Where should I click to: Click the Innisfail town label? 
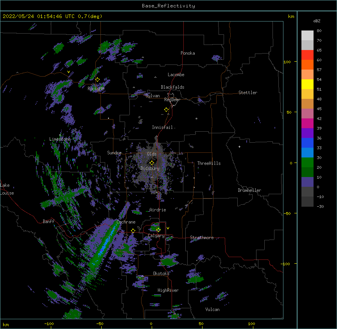pyautogui.click(x=162, y=127)
